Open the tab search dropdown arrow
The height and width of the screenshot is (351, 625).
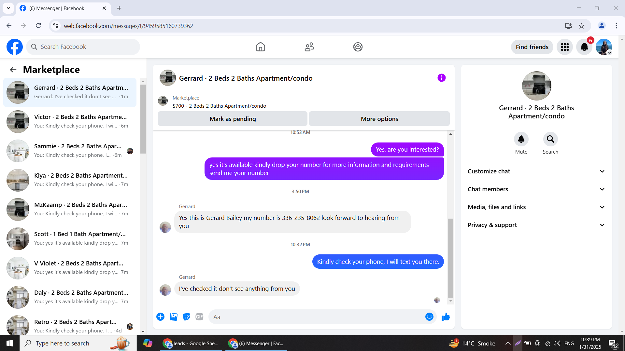pyautogui.click(x=8, y=8)
